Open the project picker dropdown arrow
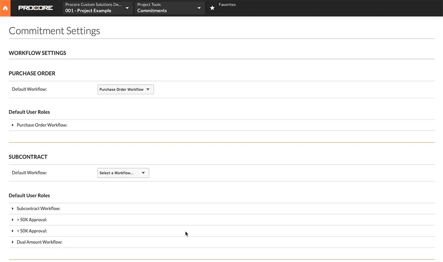 pos(127,8)
